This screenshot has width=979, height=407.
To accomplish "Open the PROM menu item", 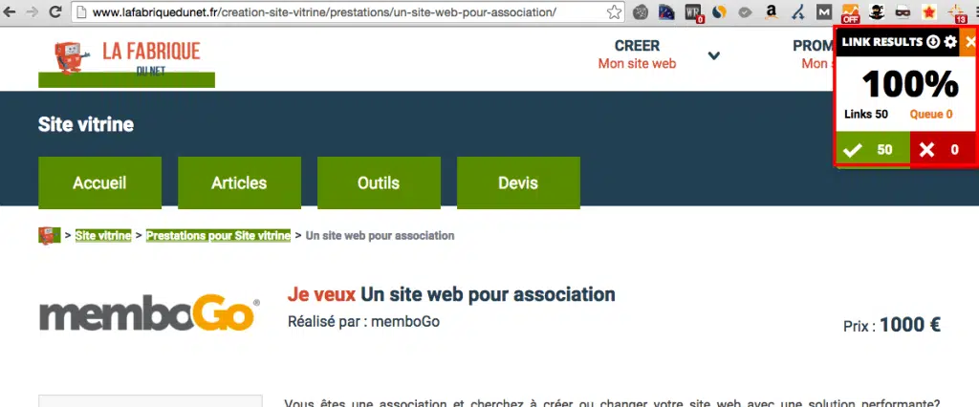I will [x=813, y=54].
